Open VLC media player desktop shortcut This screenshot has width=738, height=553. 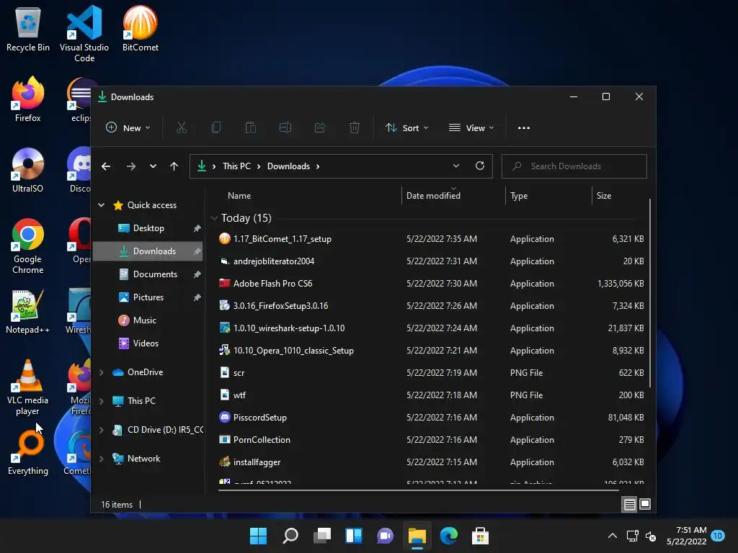pos(28,387)
